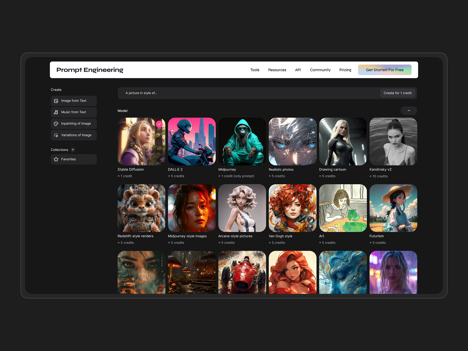Image resolution: width=468 pixels, height=351 pixels.
Task: Deselect the Stable Diffusion model
Action: 141,141
